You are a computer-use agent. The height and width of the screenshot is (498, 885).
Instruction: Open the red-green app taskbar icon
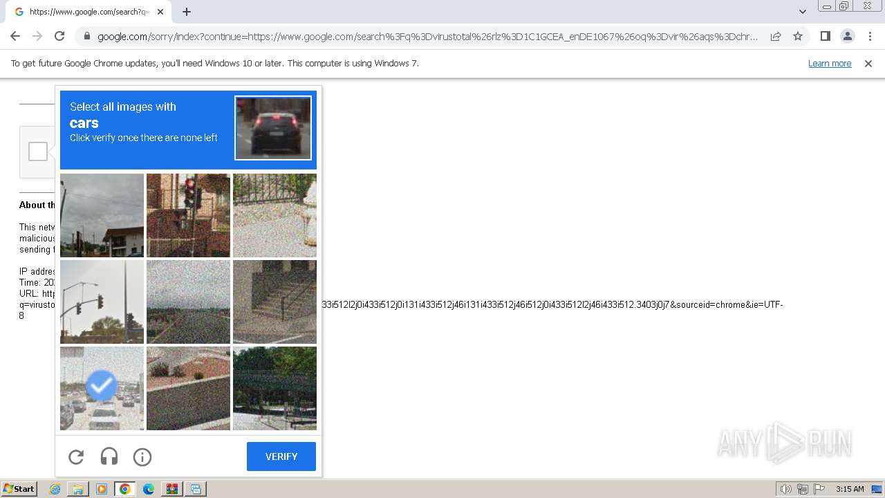coord(172,489)
